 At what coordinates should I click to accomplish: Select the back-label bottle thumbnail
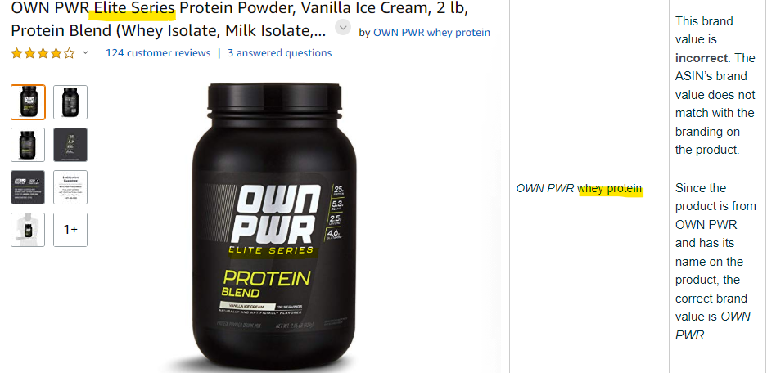tap(70, 102)
